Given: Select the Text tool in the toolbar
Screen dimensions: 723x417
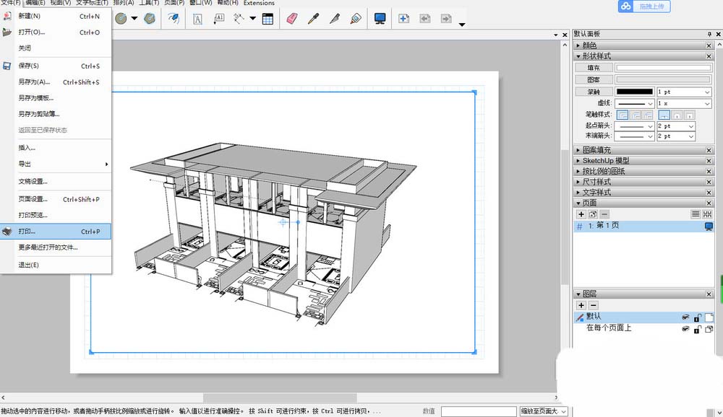Looking at the screenshot, I should [198, 19].
